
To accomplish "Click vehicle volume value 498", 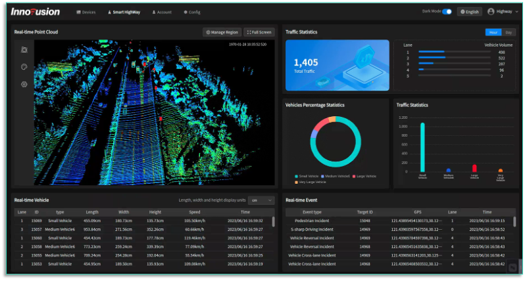I will point(501,52).
